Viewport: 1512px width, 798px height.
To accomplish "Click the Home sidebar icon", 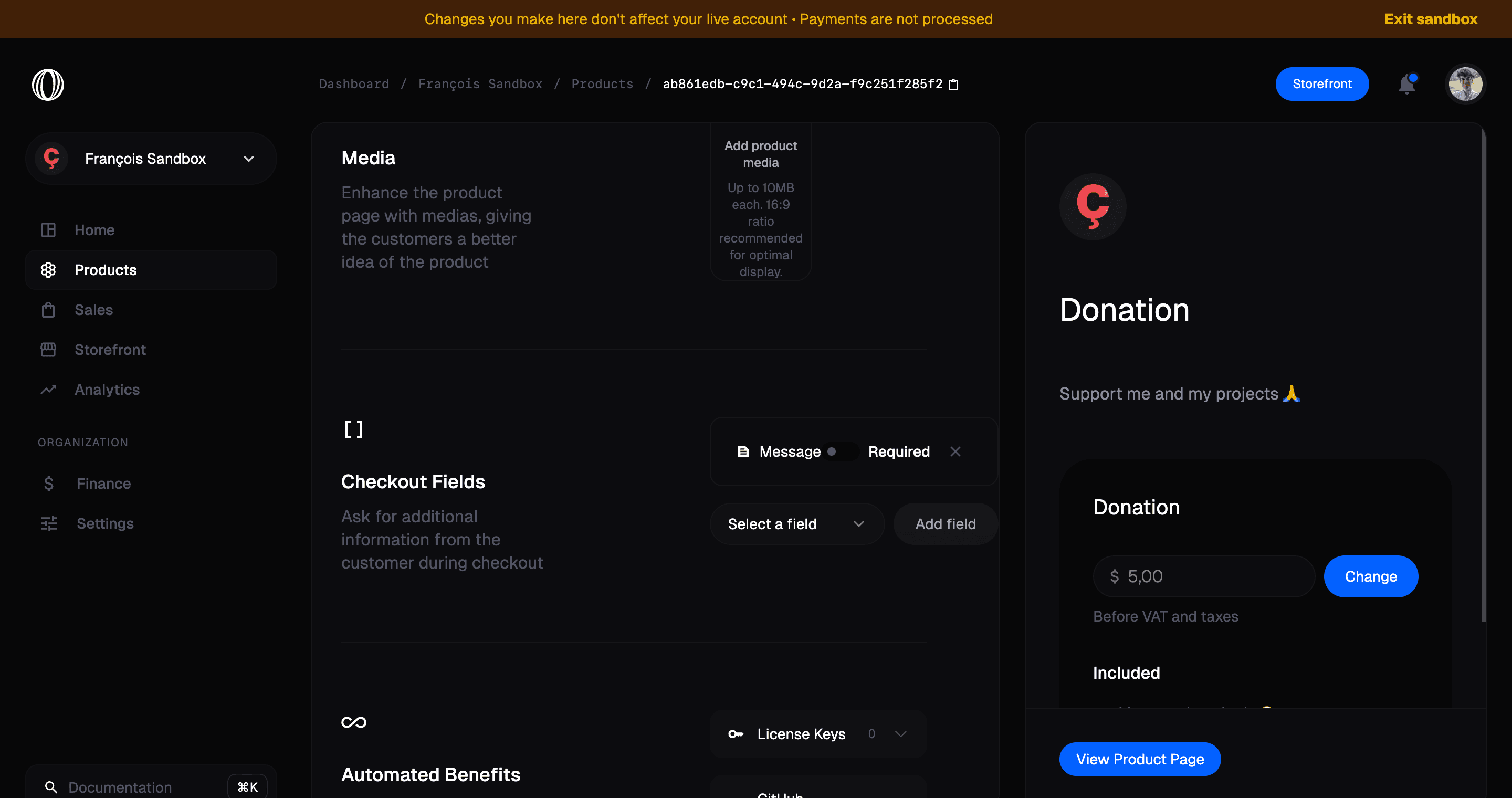I will [x=48, y=229].
